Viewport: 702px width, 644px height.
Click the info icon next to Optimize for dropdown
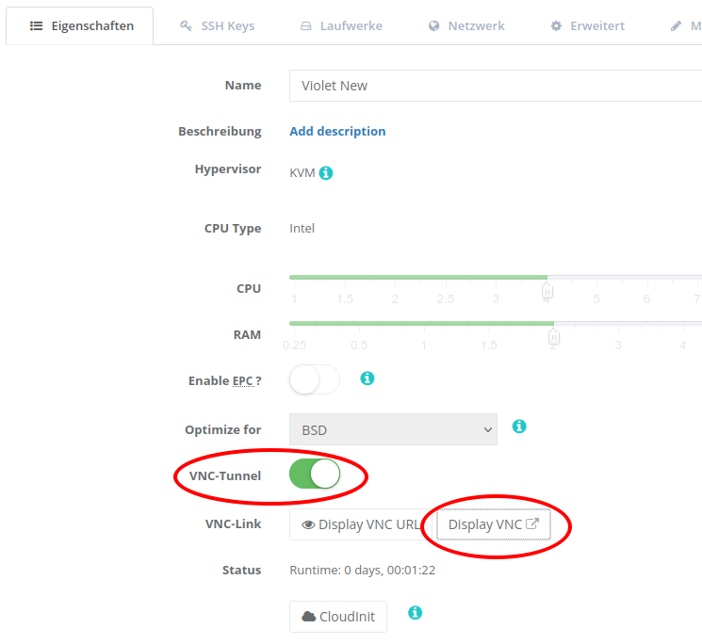pyautogui.click(x=519, y=427)
